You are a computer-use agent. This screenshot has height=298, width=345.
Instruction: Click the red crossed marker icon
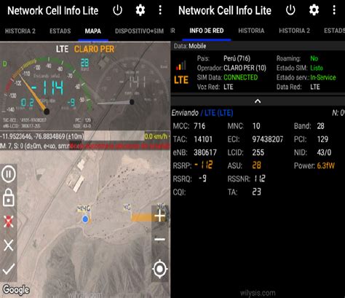pyautogui.click(x=9, y=221)
